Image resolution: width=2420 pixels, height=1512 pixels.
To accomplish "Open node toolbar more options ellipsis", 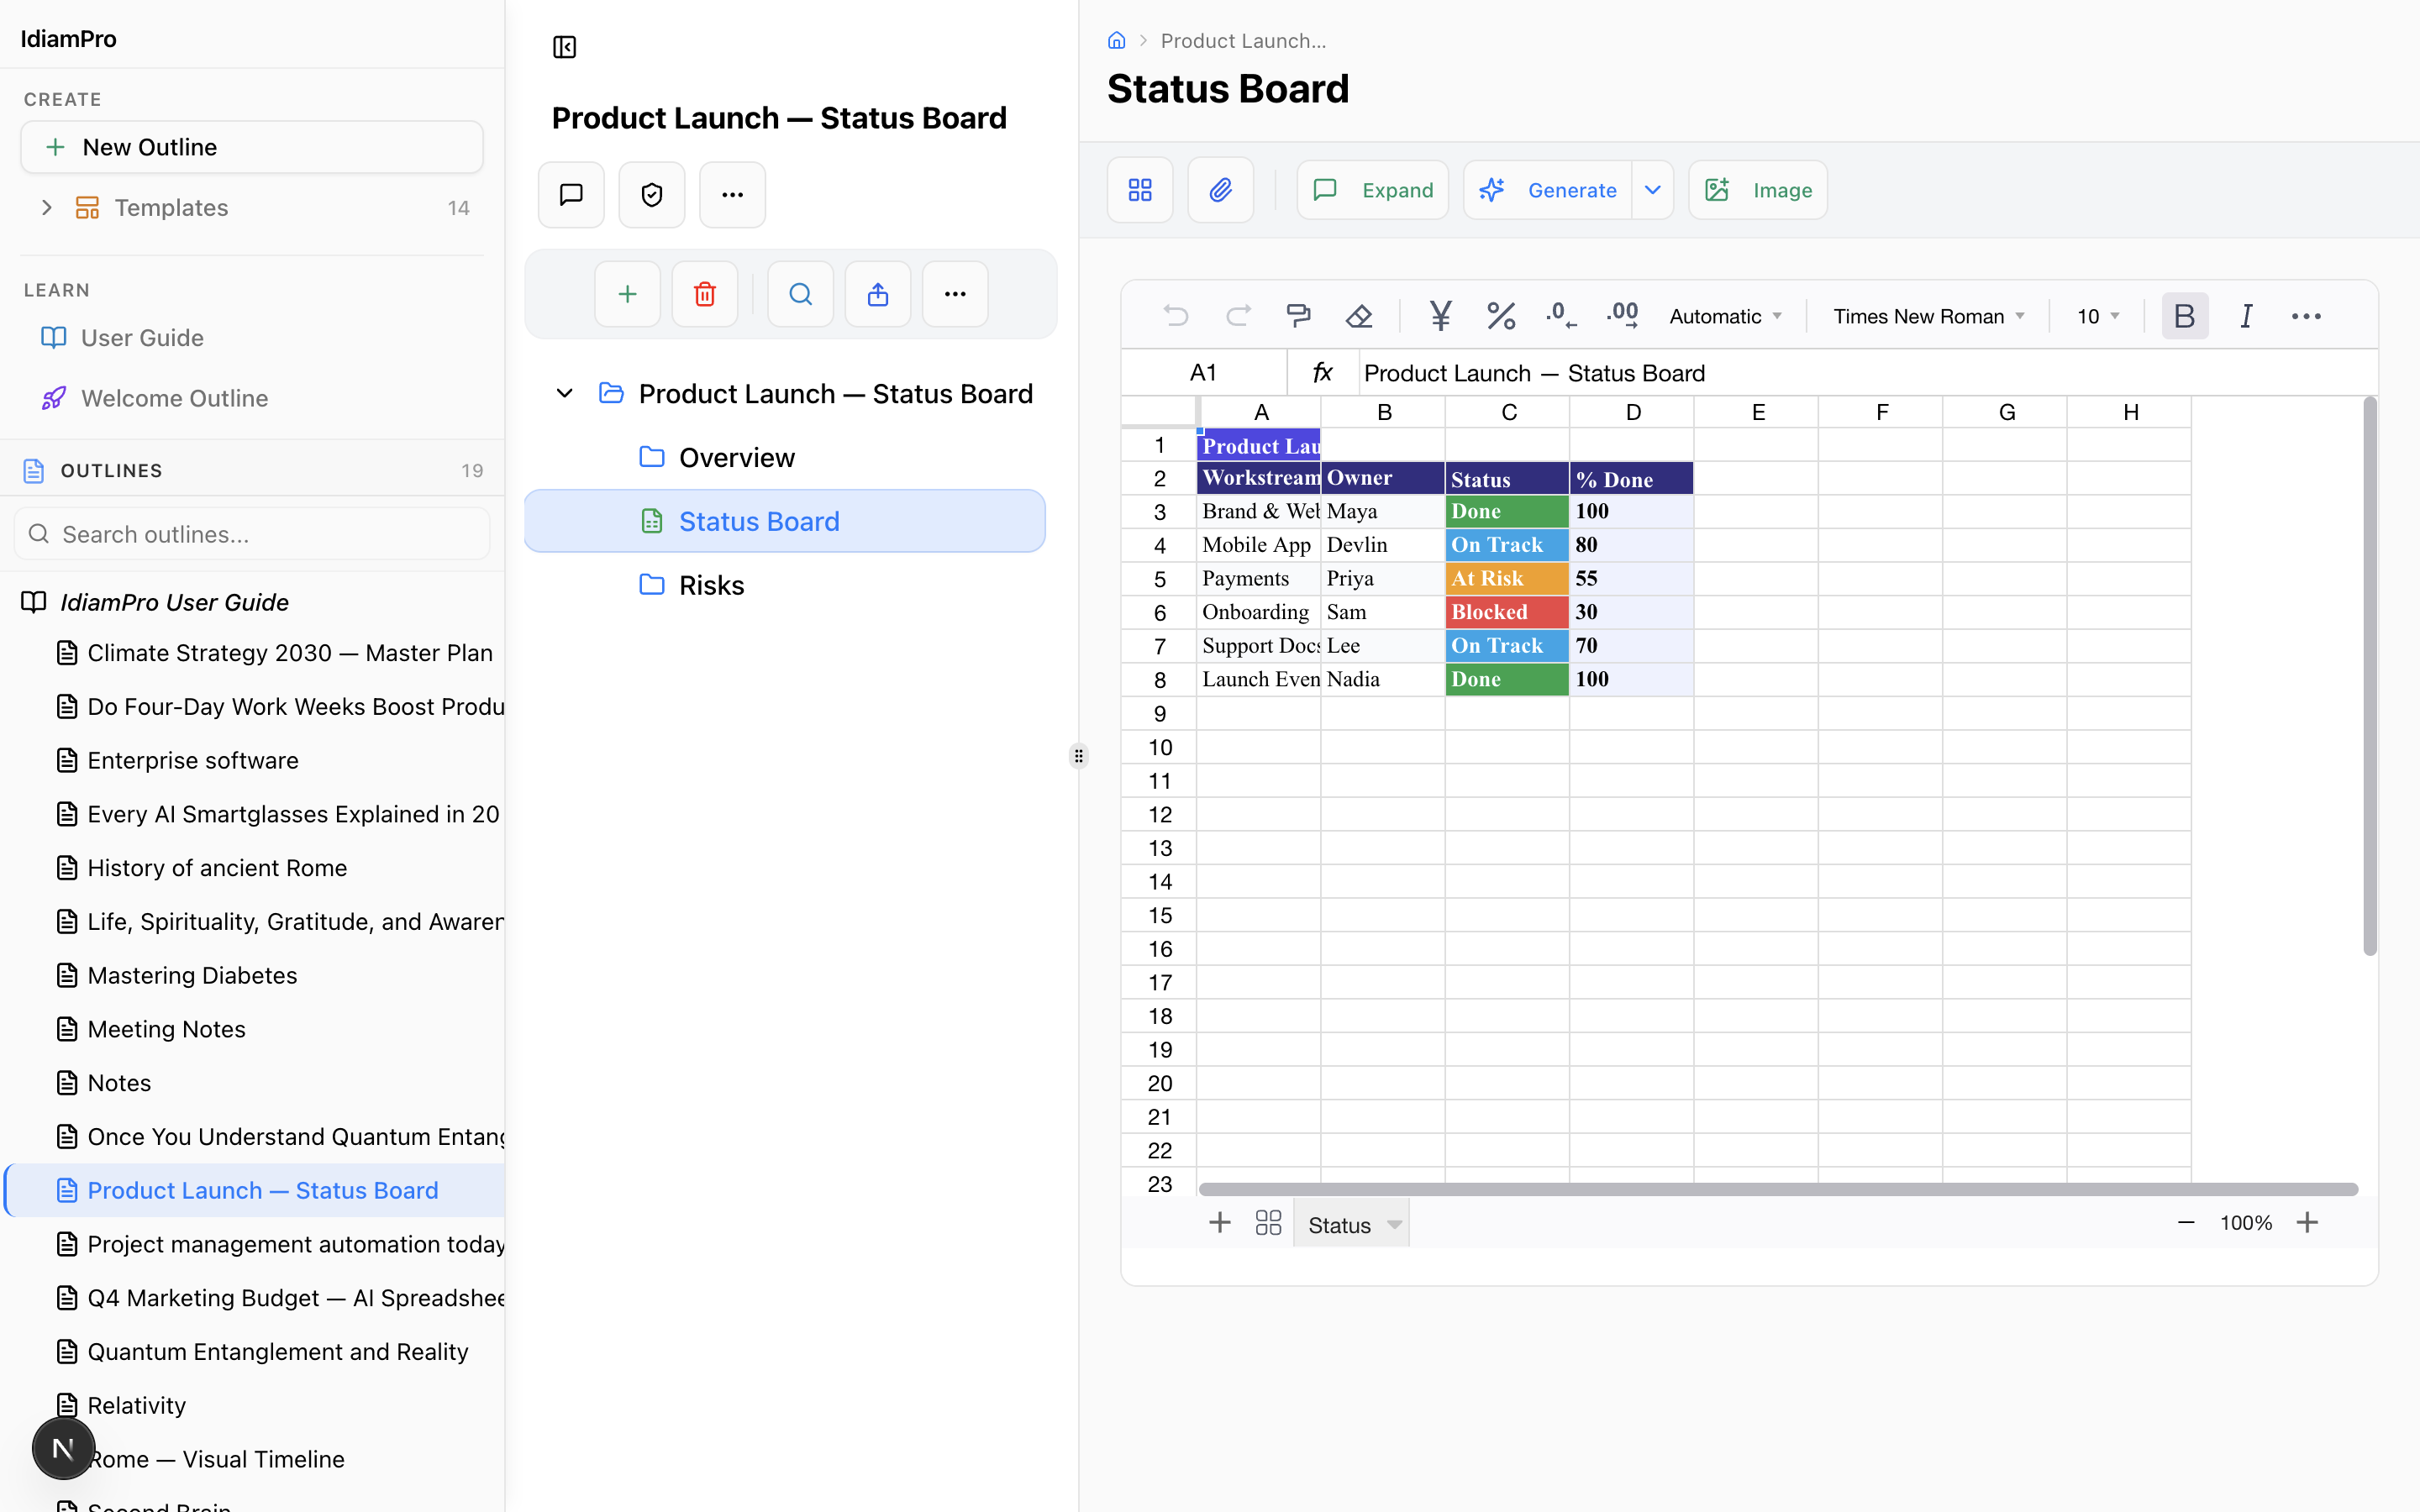I will pos(955,294).
